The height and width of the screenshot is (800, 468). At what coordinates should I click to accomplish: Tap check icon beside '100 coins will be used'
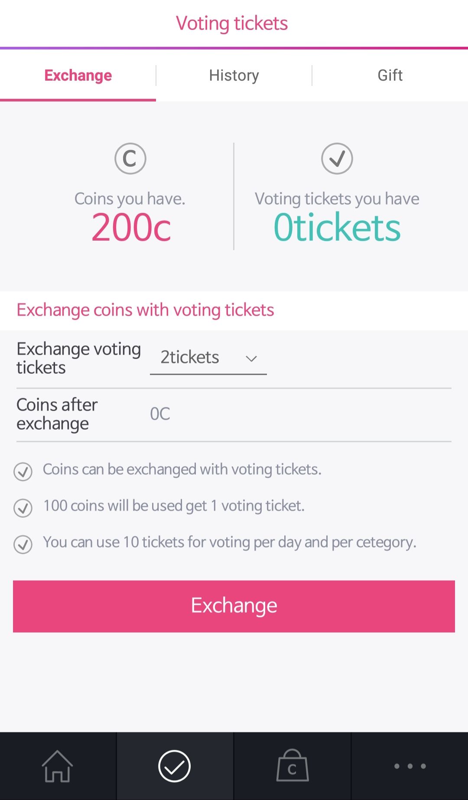click(x=23, y=508)
